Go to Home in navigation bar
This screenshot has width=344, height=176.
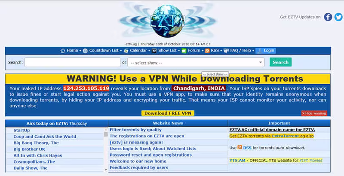click(x=72, y=51)
